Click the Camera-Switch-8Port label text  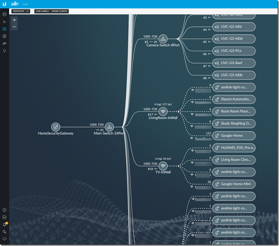point(163,45)
